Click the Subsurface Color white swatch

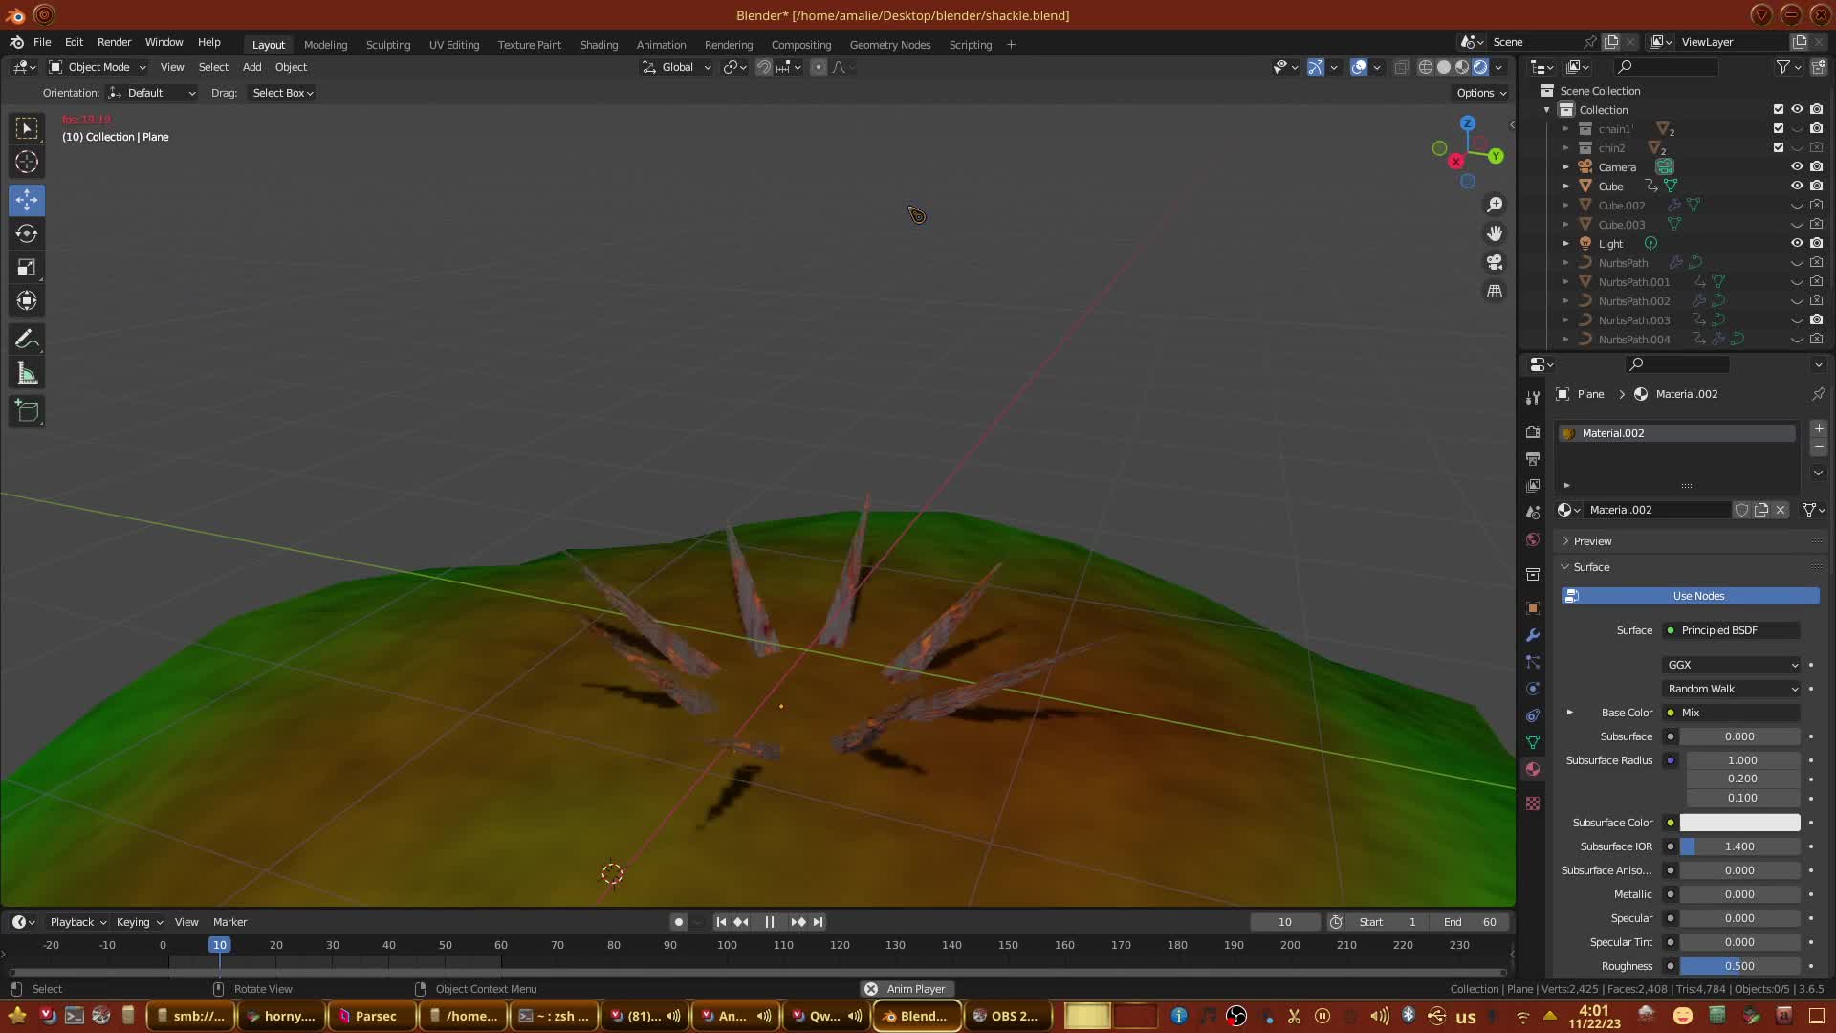(1739, 823)
